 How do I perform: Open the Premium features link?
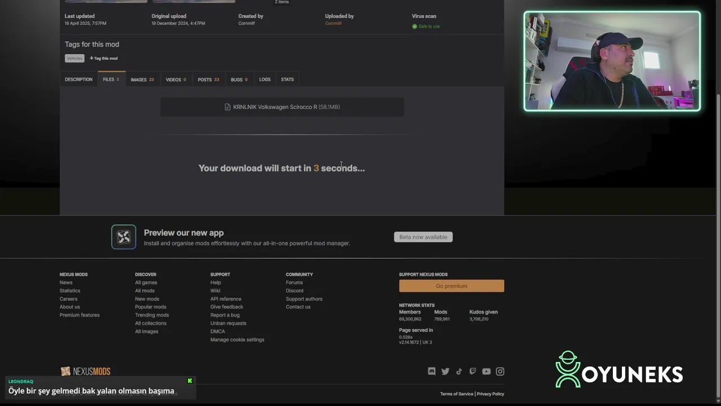point(79,315)
